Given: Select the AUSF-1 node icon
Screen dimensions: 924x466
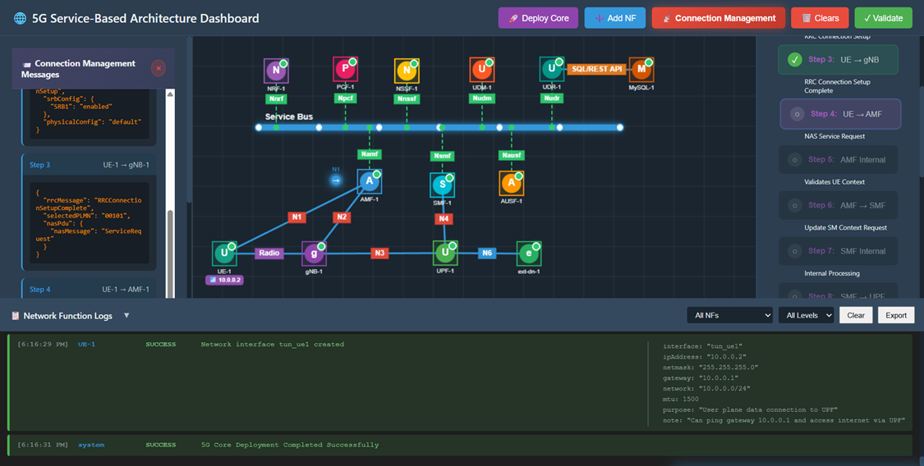Looking at the screenshot, I should tap(511, 183).
